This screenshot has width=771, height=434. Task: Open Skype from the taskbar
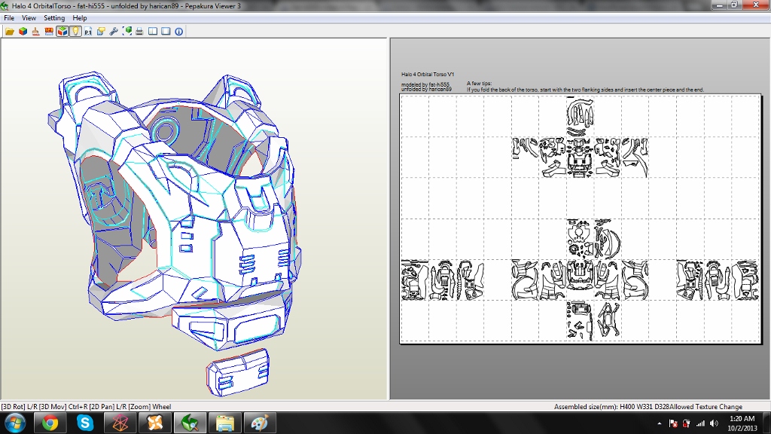point(84,423)
